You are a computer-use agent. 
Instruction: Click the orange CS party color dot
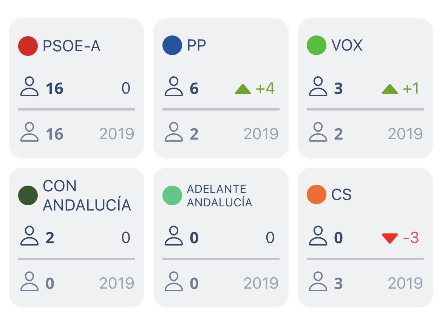click(x=317, y=195)
